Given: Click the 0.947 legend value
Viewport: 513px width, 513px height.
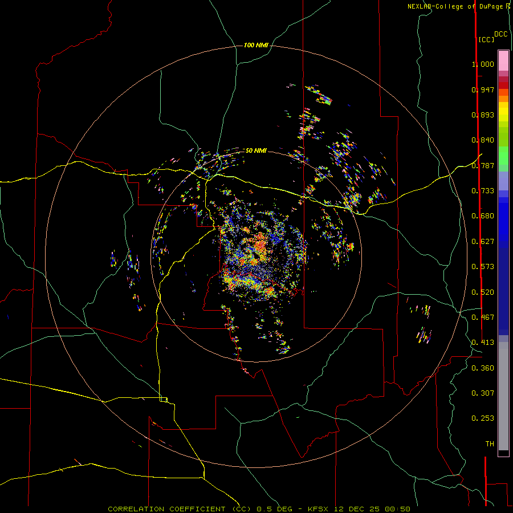Looking at the screenshot, I should tap(483, 89).
